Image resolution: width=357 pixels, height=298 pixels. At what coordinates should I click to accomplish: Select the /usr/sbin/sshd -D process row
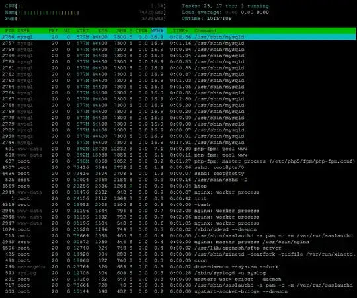click(x=178, y=180)
